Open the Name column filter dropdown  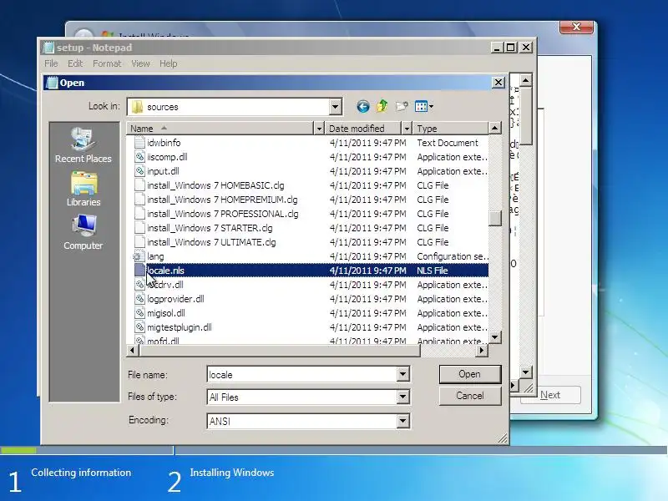tap(319, 129)
